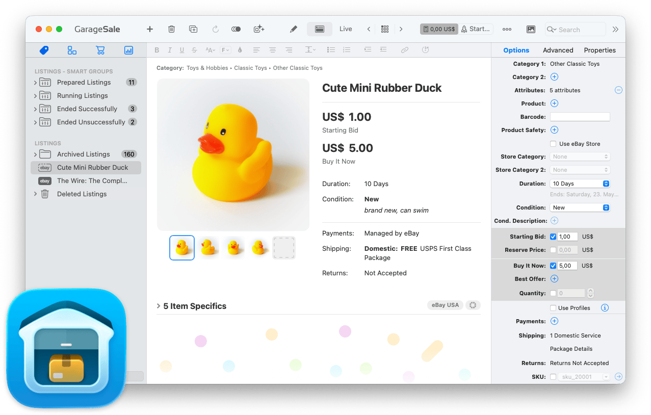The image size is (651, 415).
Task: Apply underline formatting in editor toolbar
Action: 182,50
